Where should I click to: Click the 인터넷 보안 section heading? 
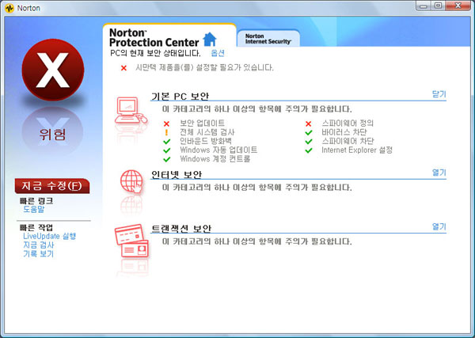click(x=177, y=175)
